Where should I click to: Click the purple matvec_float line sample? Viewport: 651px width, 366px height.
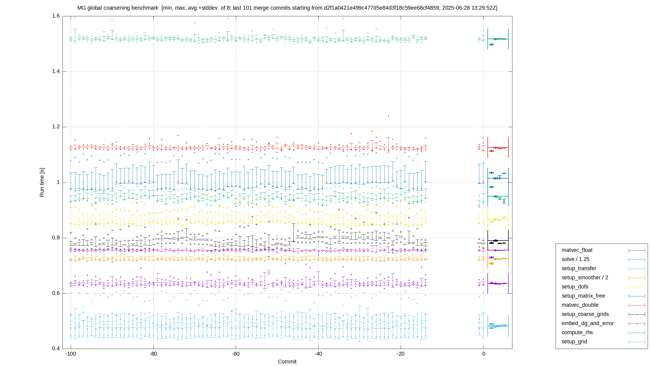pos(637,250)
